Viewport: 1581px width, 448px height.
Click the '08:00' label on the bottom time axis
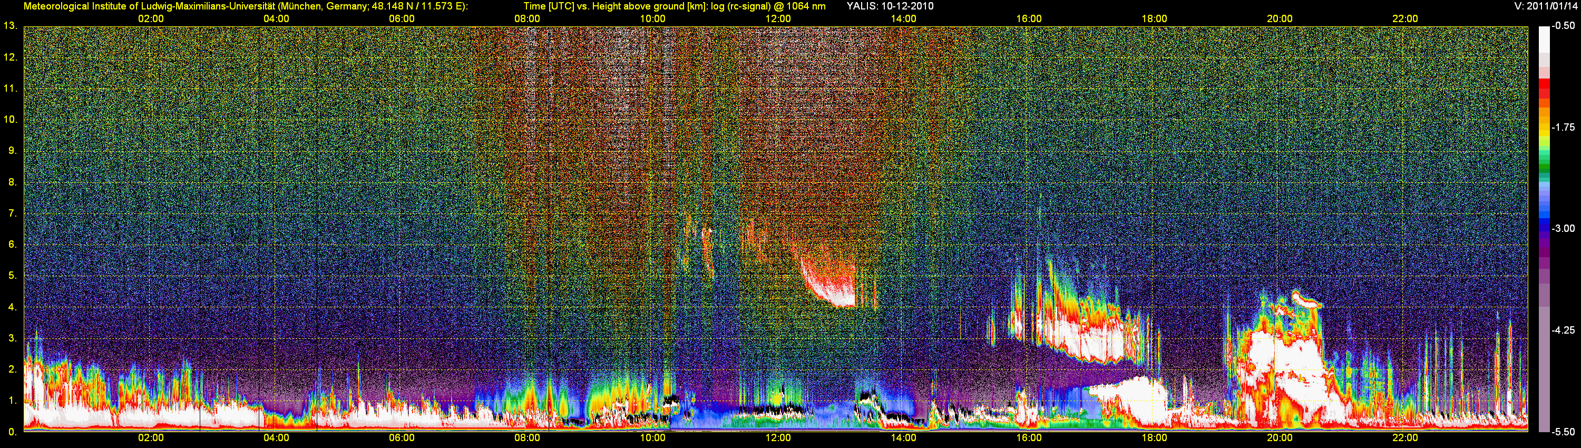coord(527,438)
